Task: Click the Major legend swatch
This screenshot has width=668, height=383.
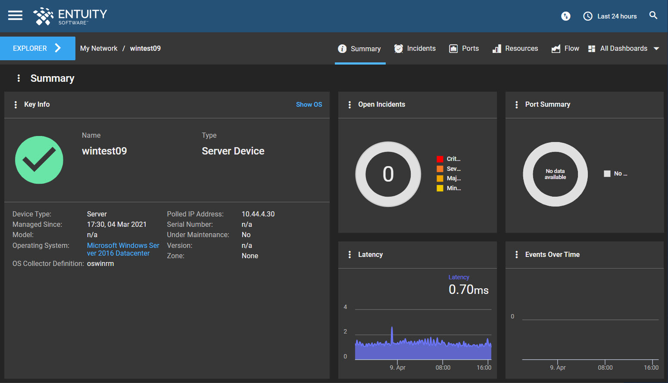Action: pos(440,179)
